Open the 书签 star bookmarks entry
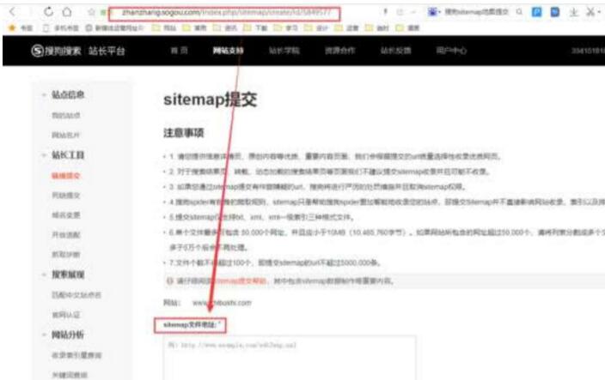Screen dimensions: 605x380 click(21, 28)
